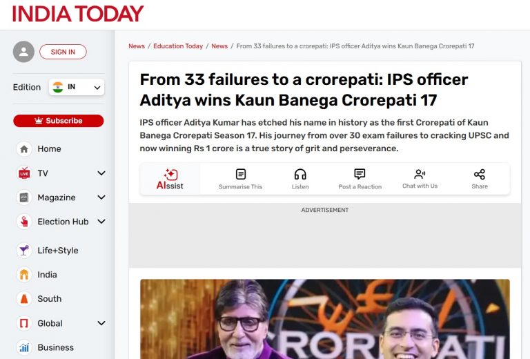530x359 pixels.
Task: Open Chat with Us
Action: tap(420, 179)
